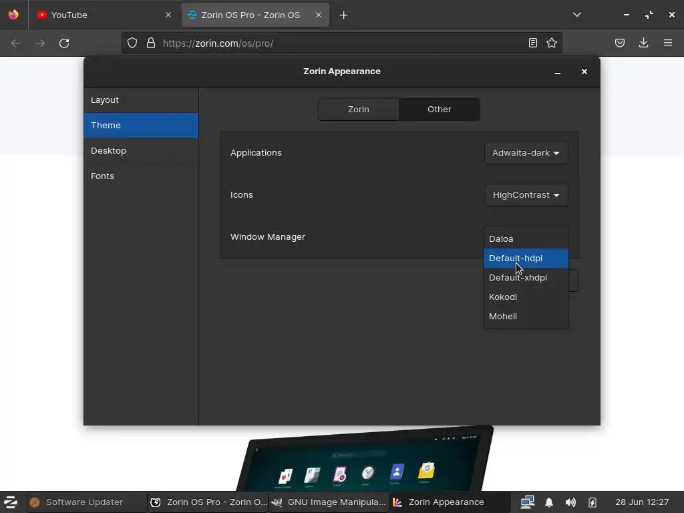Open the Icons HighContrast dropdown

[526, 195]
